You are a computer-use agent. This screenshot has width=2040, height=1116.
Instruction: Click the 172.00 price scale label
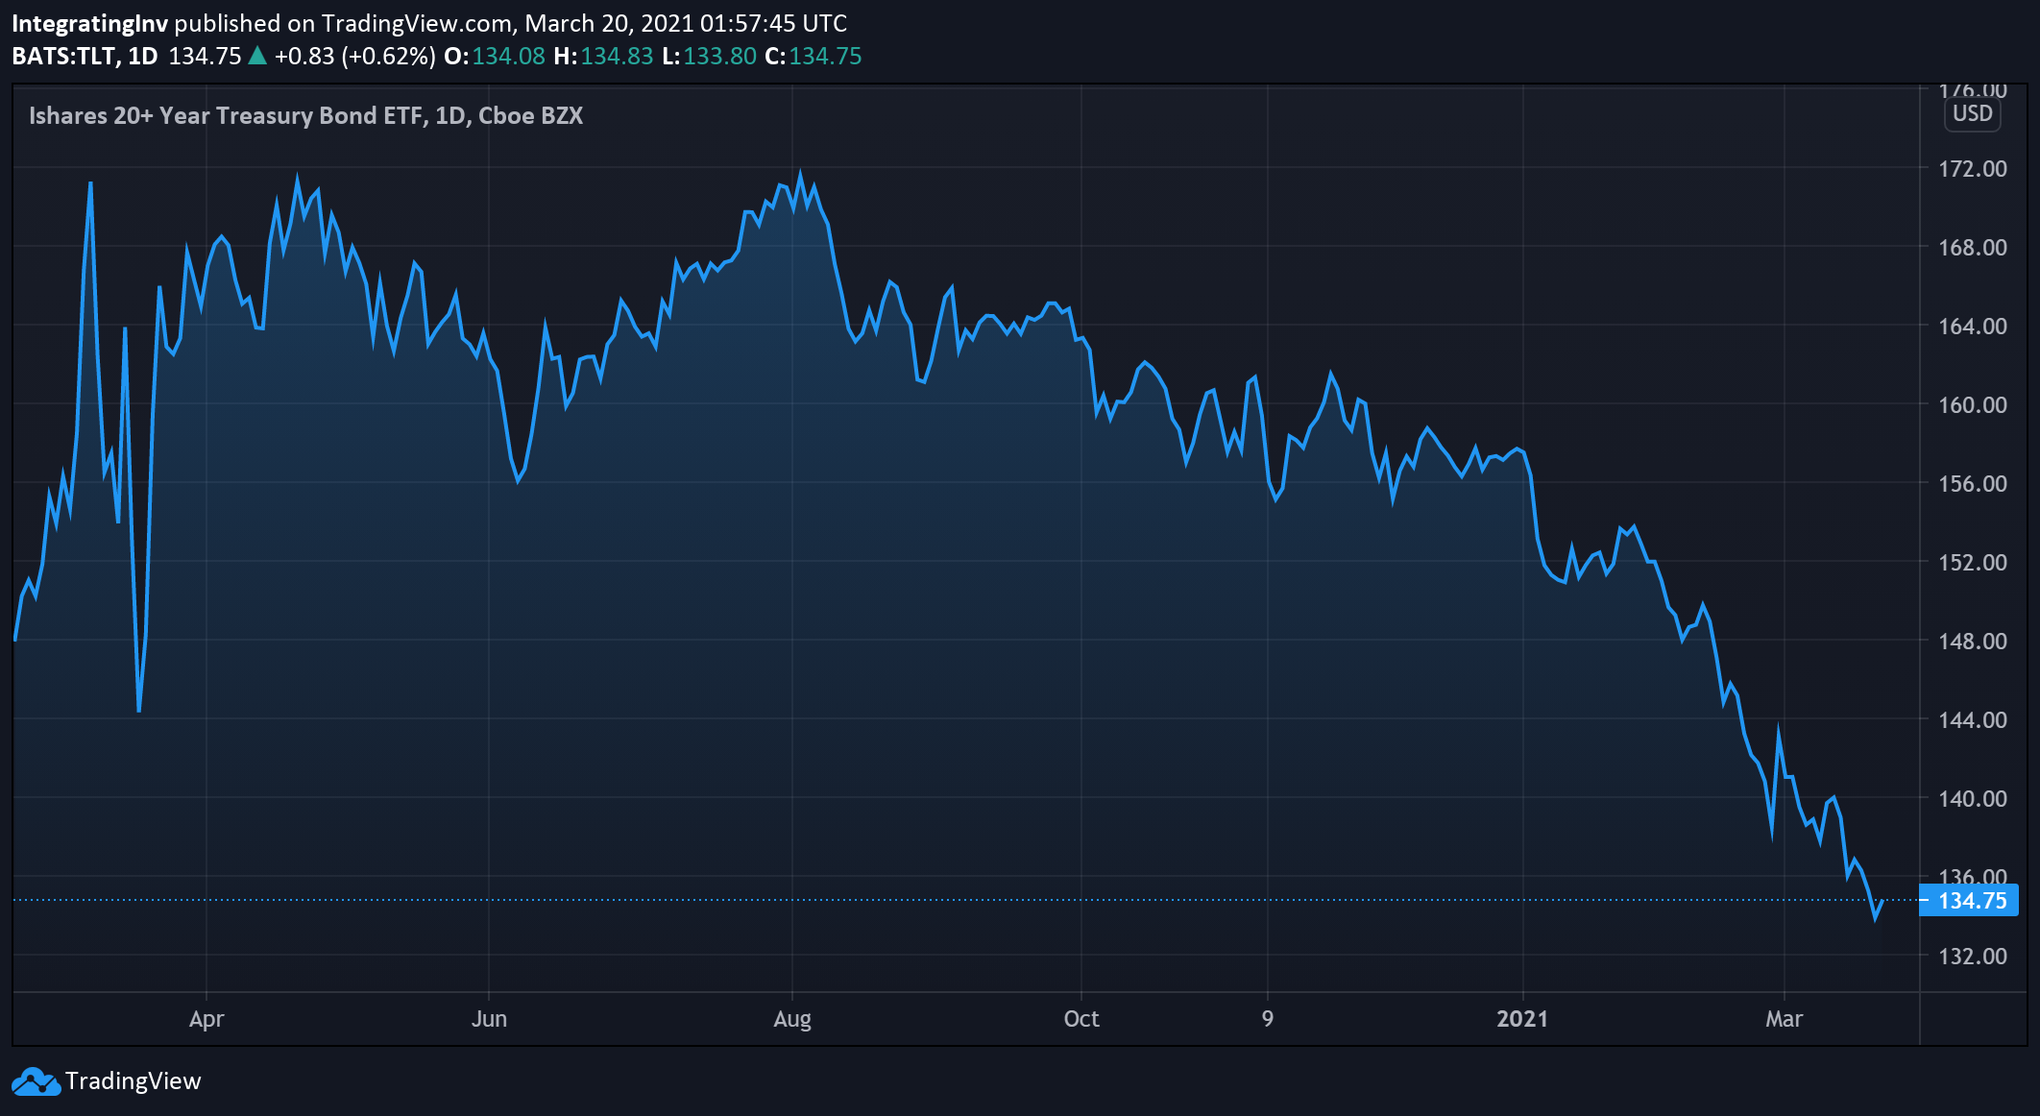pos(1972,169)
